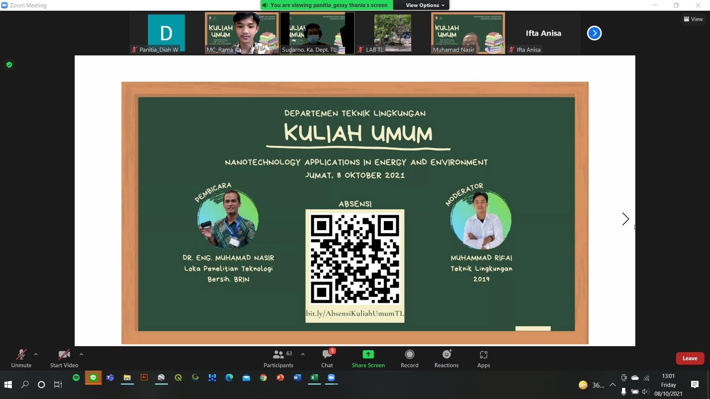Screen dimensions: 710x399
Task: Open the View layout menu
Action: 693,19
